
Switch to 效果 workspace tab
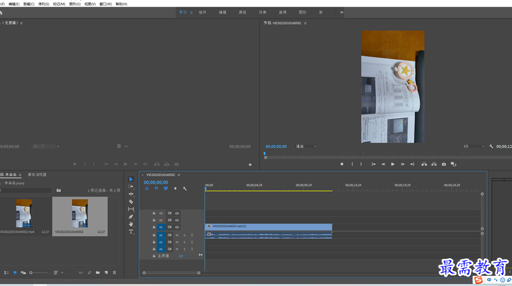[x=263, y=12]
